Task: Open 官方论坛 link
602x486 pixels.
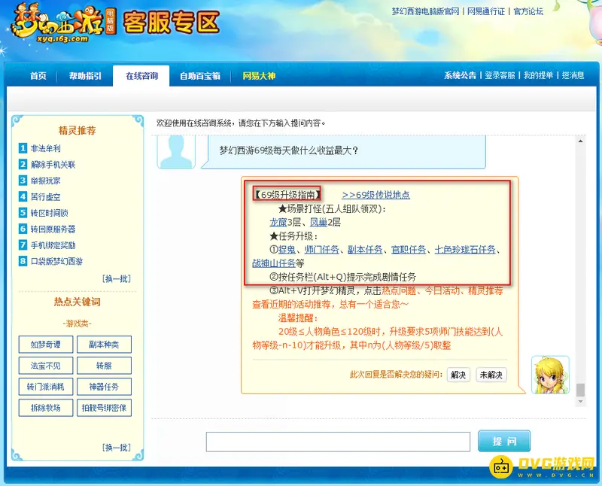Action: [x=528, y=11]
